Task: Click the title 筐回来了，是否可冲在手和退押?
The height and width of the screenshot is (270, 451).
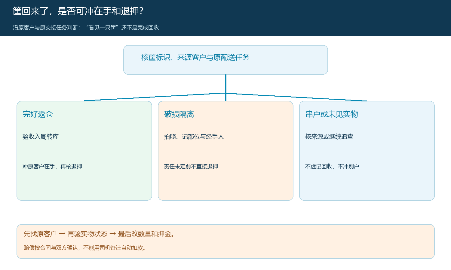Action: point(78,11)
